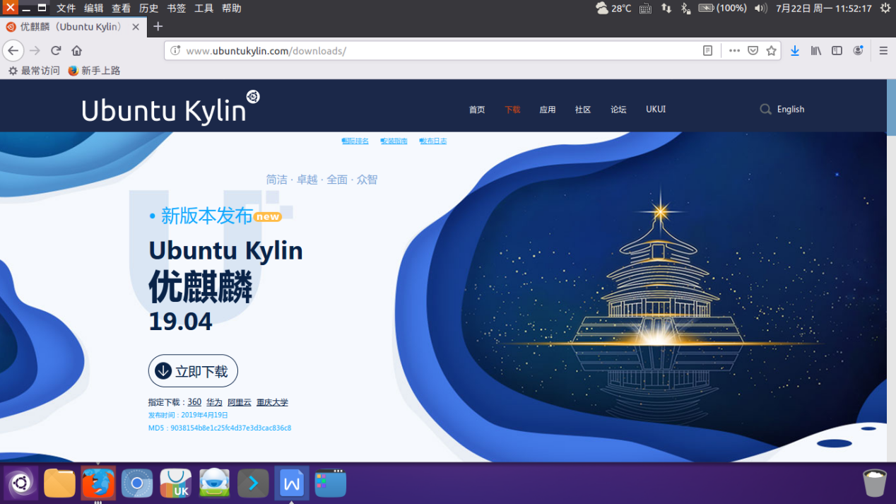Screen dimensions: 896x504
Task: Select 下载 in site navigation
Action: pyautogui.click(x=512, y=110)
